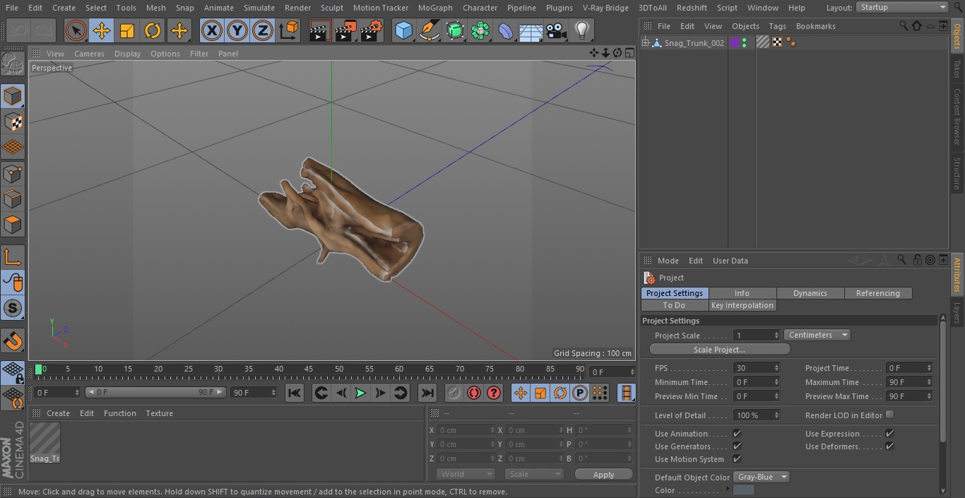Go to end of animation
The image size is (965, 498).
click(x=427, y=393)
